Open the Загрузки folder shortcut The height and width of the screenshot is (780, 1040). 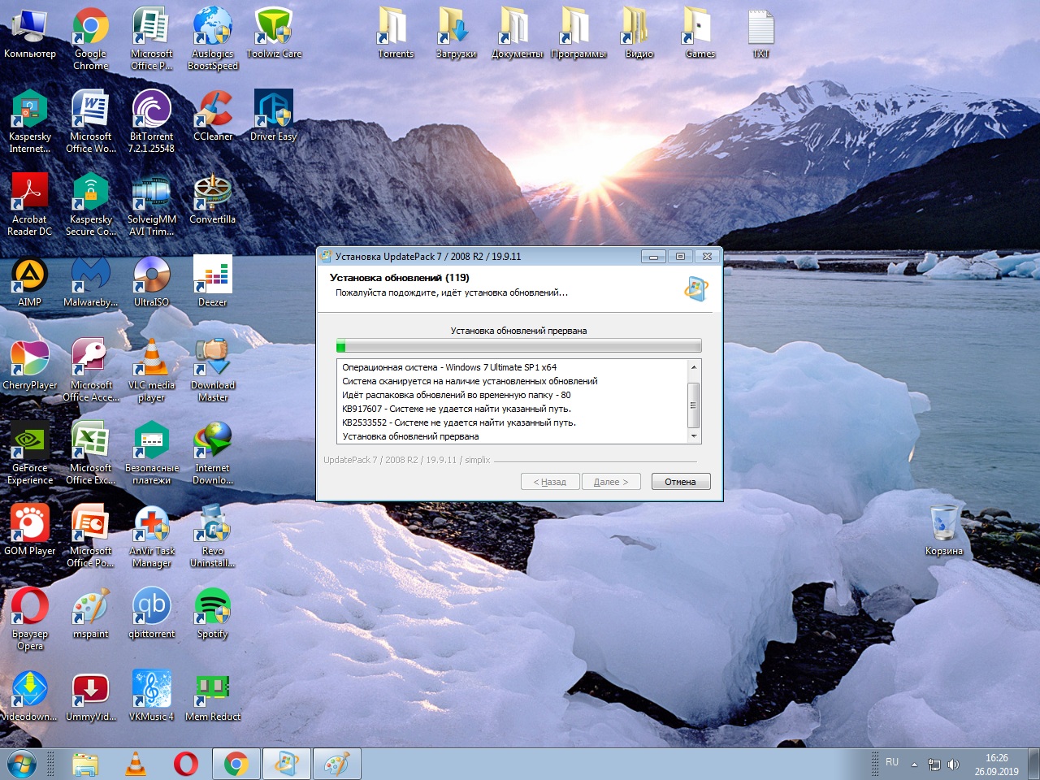[x=457, y=34]
